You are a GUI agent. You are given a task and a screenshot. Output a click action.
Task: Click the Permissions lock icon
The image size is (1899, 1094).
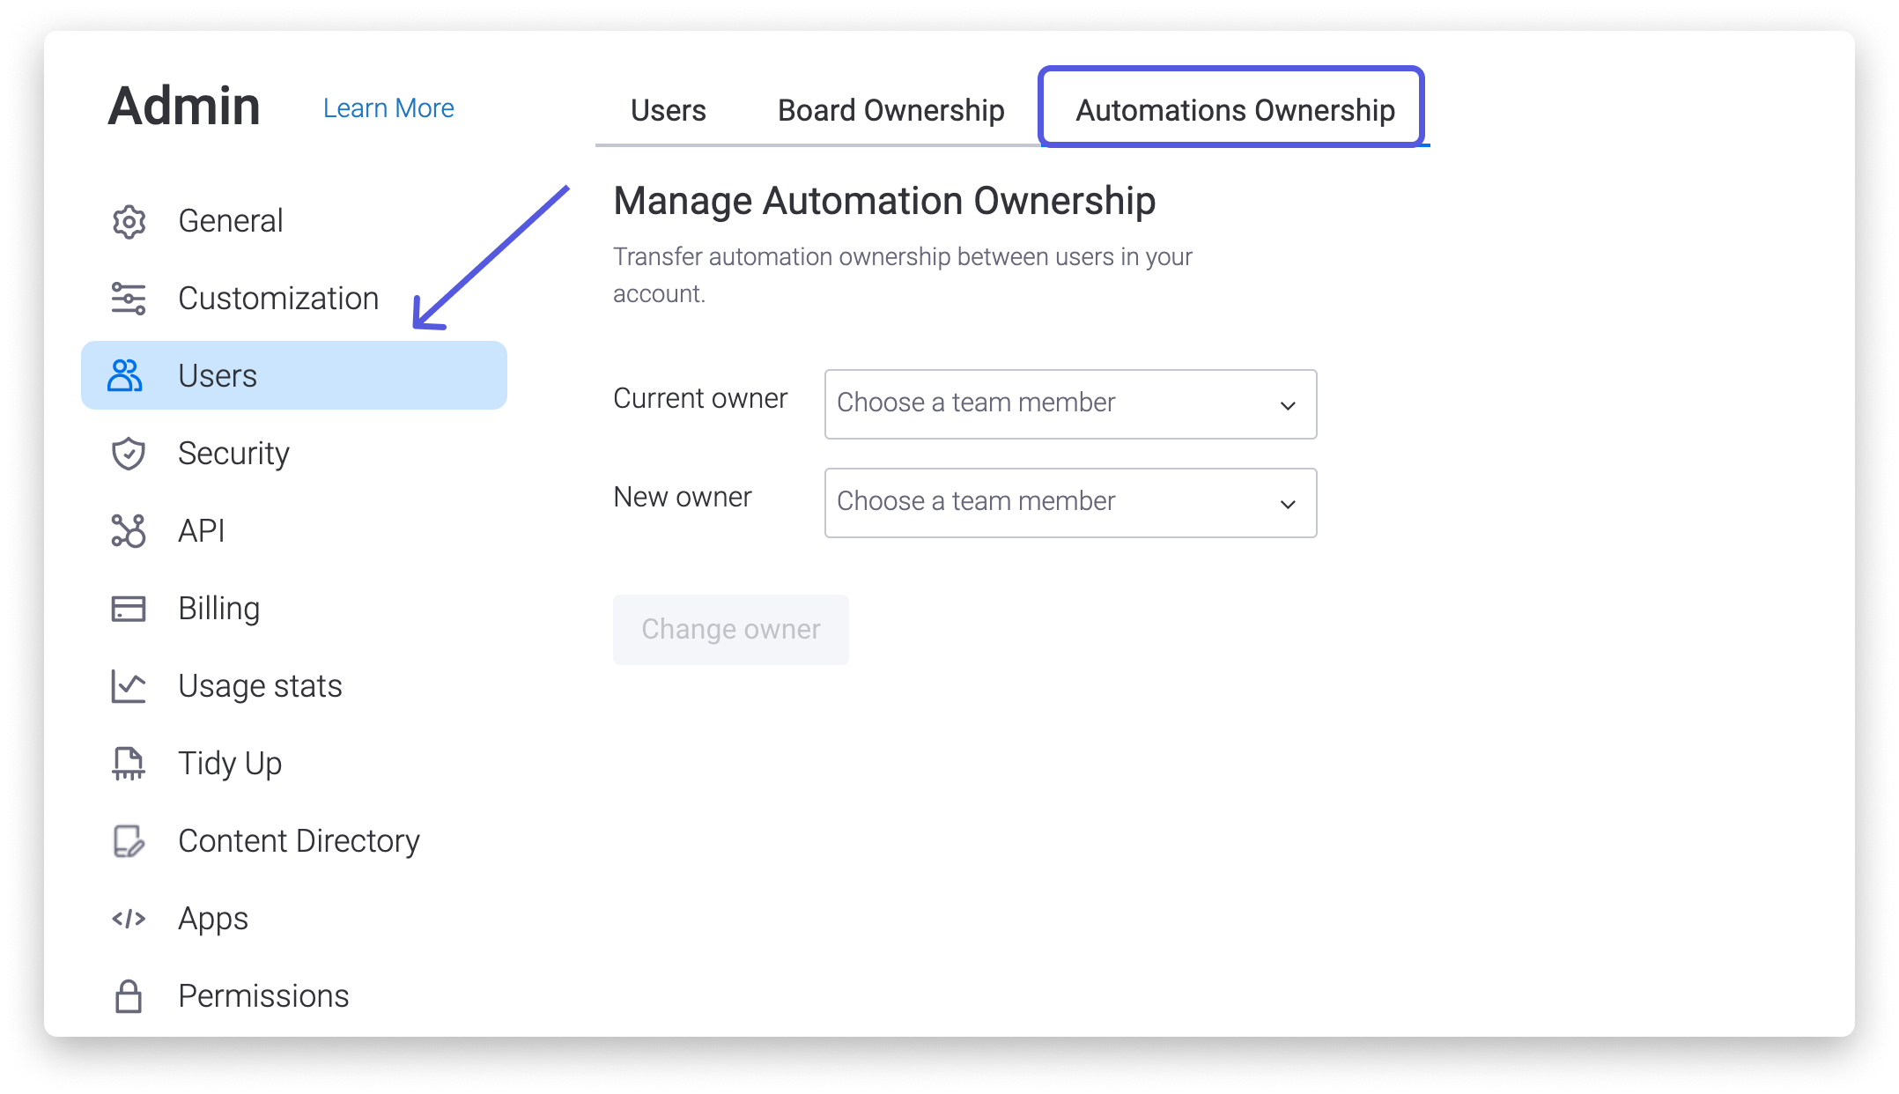coord(129,996)
